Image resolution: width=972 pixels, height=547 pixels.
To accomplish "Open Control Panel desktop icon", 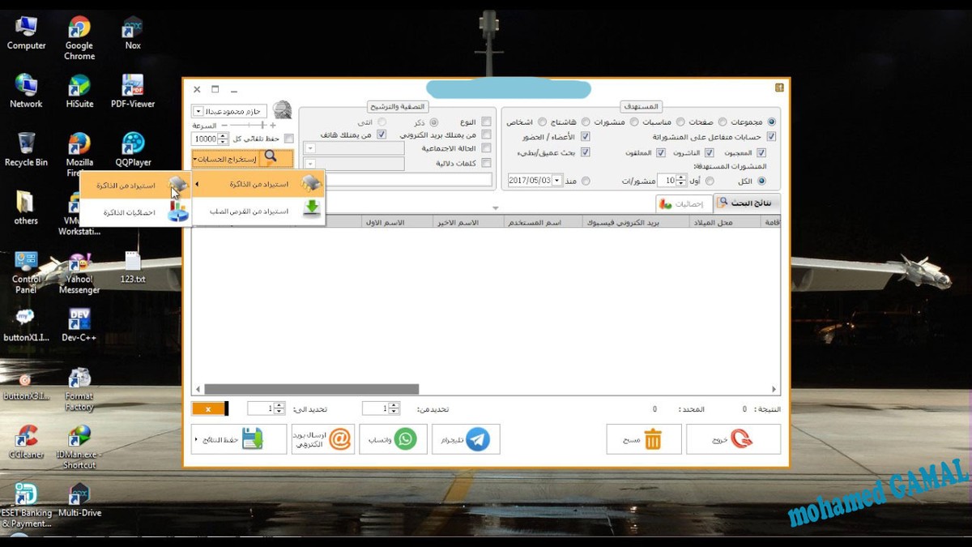I will pos(26,272).
